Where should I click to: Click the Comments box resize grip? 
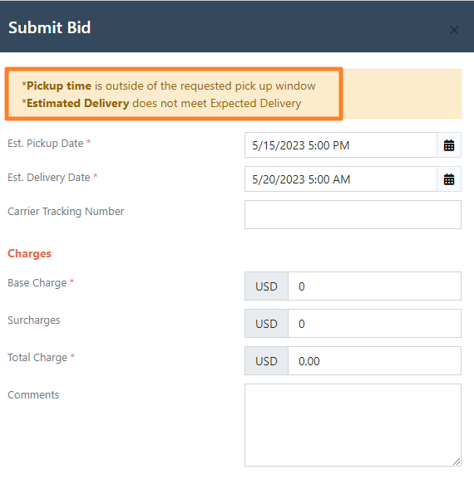point(457,462)
